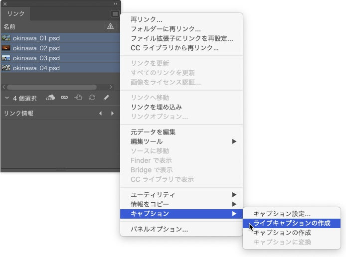346x257 pixels.
Task: Open the Links panel flyout menu icon
Action: [x=115, y=14]
